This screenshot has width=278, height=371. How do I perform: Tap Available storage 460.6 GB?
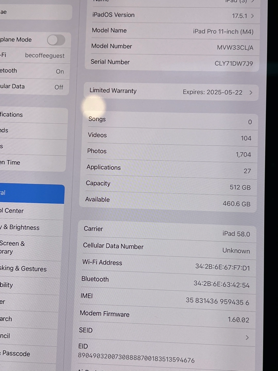(237, 204)
